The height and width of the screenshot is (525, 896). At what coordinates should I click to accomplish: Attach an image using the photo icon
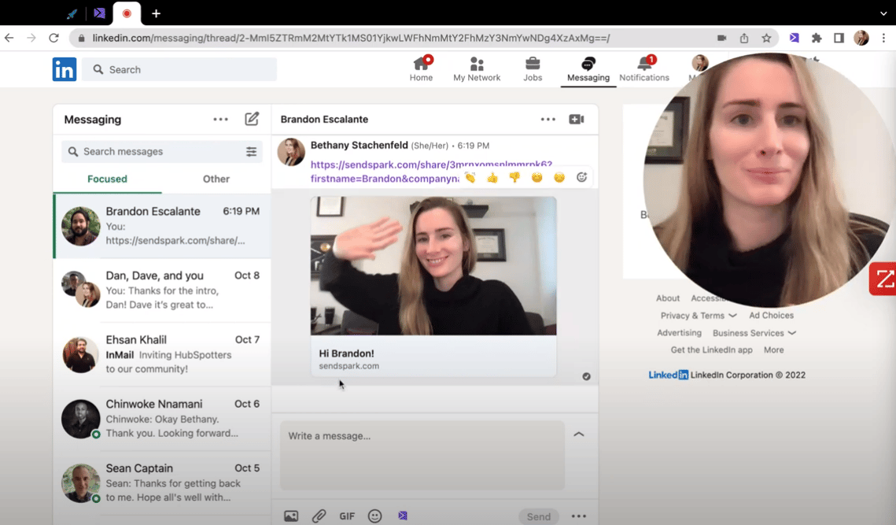(291, 516)
